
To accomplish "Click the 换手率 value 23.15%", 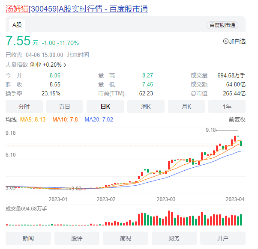I will point(51,93).
